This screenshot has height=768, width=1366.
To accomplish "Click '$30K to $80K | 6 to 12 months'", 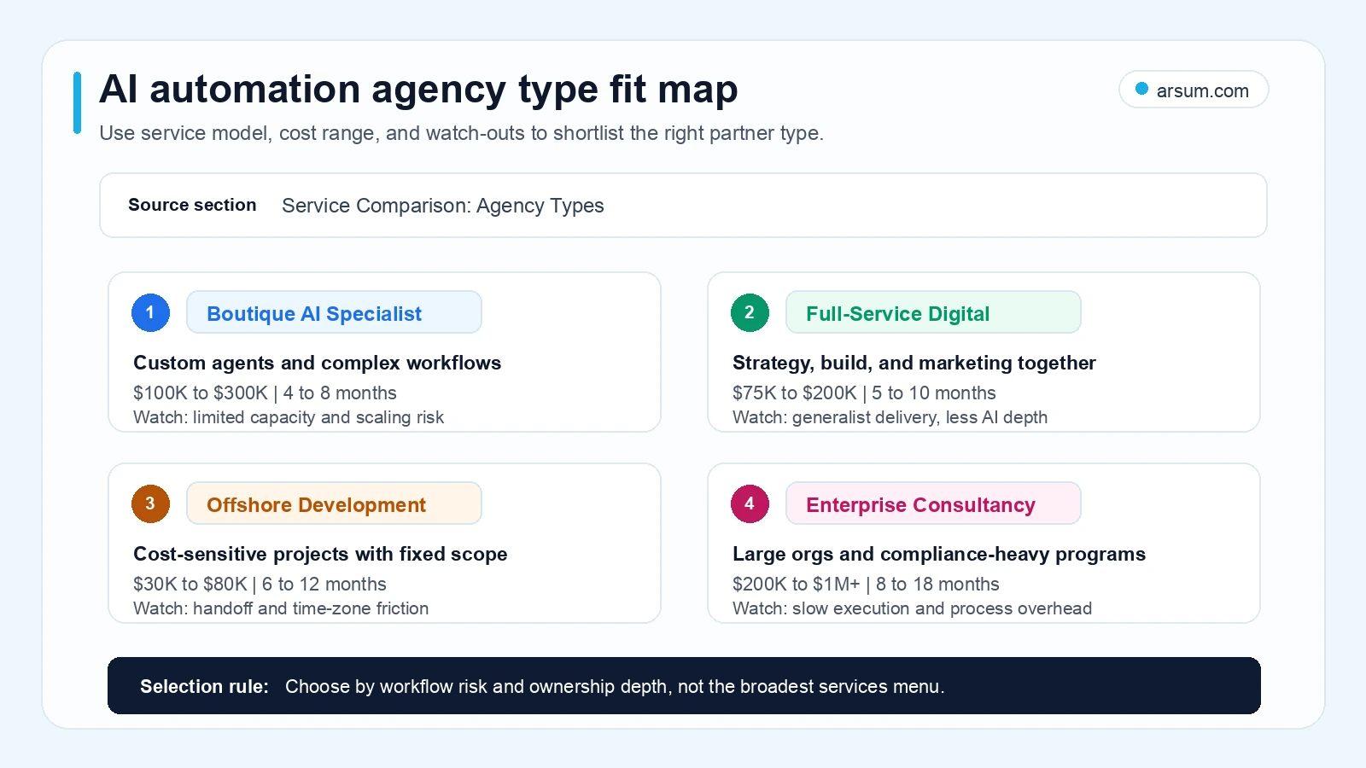I will click(x=260, y=584).
